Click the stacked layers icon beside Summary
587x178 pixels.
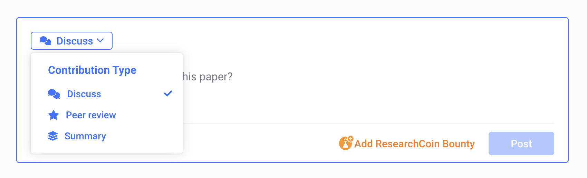[x=53, y=136]
